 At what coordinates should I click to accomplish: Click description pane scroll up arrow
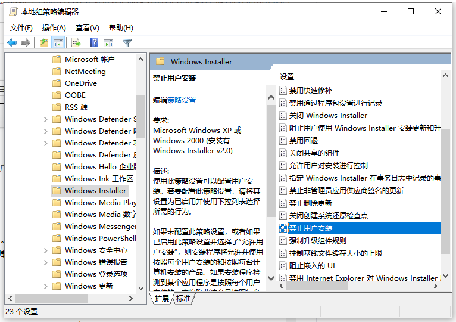[x=271, y=97]
